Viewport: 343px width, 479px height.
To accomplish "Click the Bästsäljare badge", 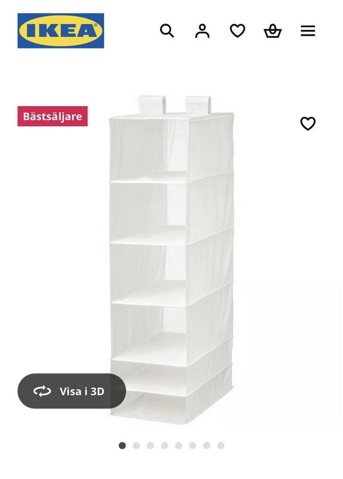I will pos(52,116).
